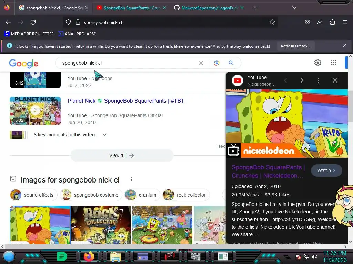Open the Firefox hamburger menu

click(344, 22)
